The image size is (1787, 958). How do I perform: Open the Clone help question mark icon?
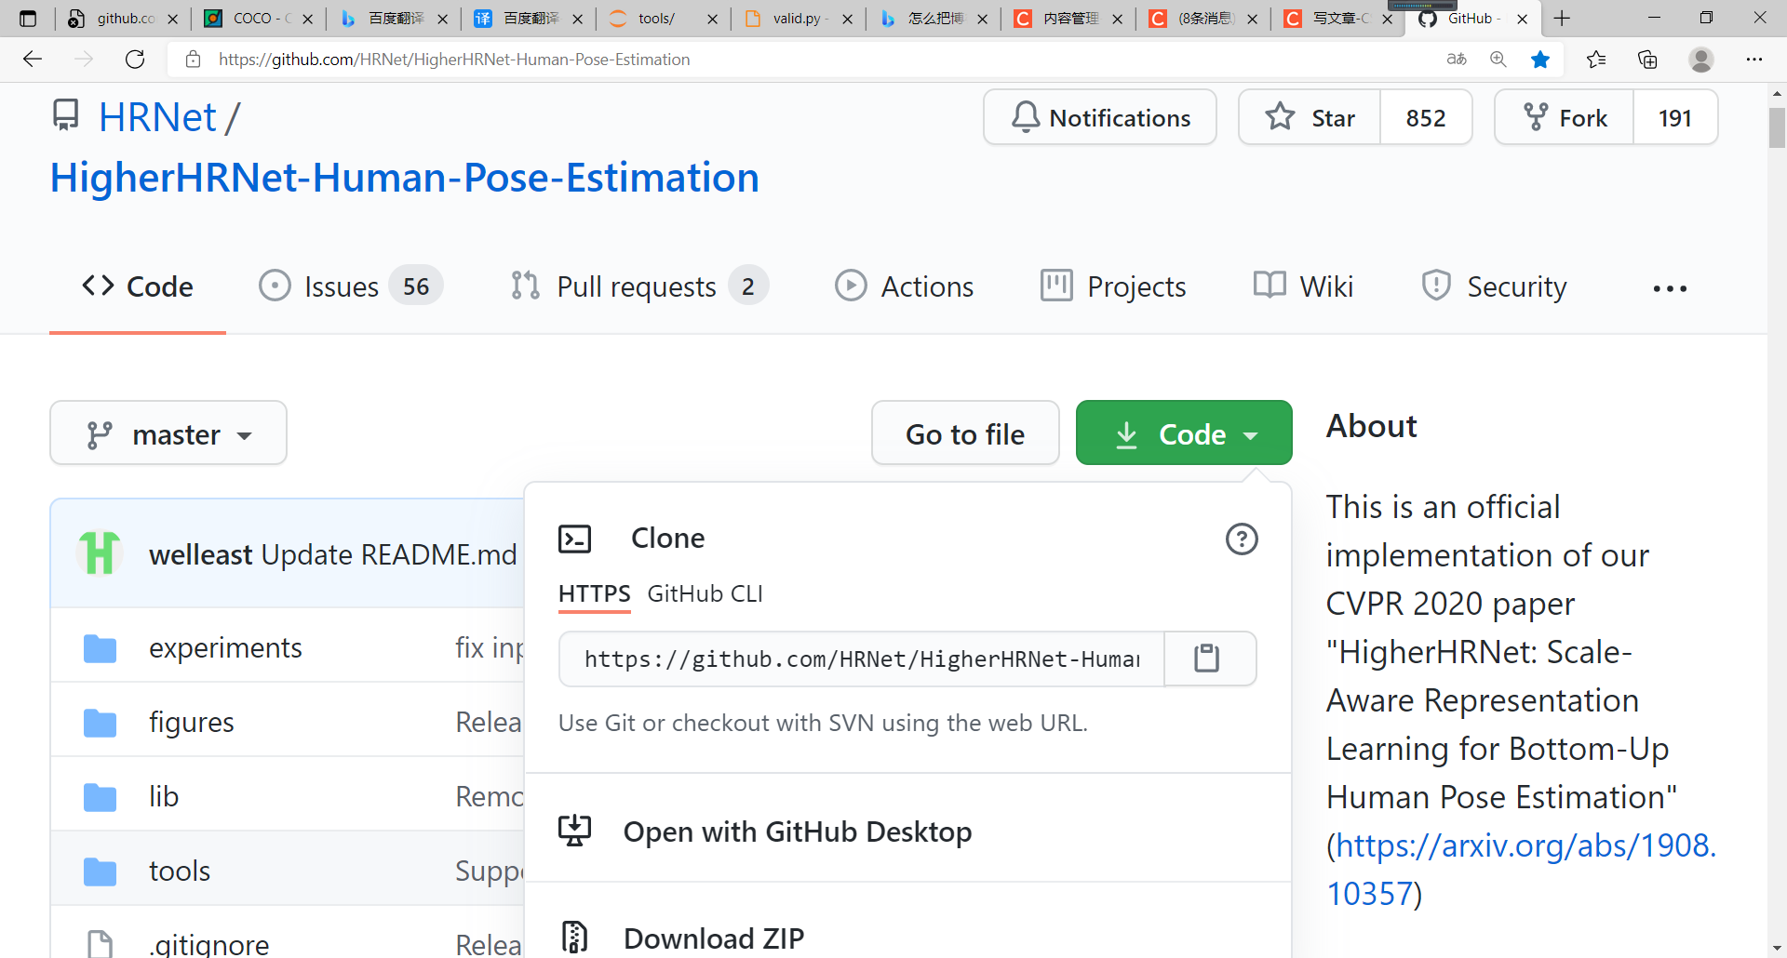(1242, 539)
